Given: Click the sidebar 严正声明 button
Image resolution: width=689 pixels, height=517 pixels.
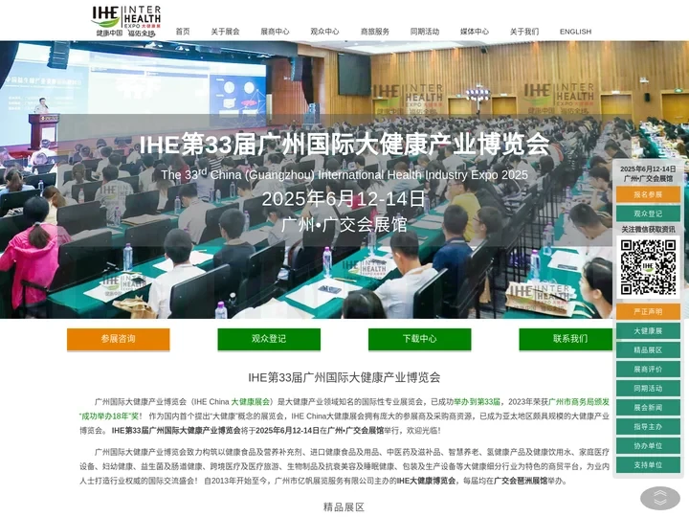Looking at the screenshot, I should point(648,312).
